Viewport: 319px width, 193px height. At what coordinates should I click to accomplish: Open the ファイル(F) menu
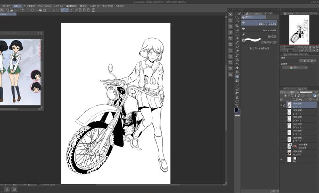click(6, 6)
